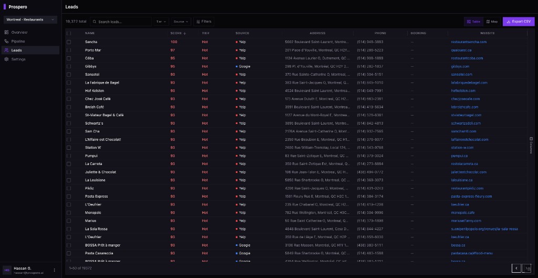
Task: Open Settings from the sidebar
Action: 30,59
